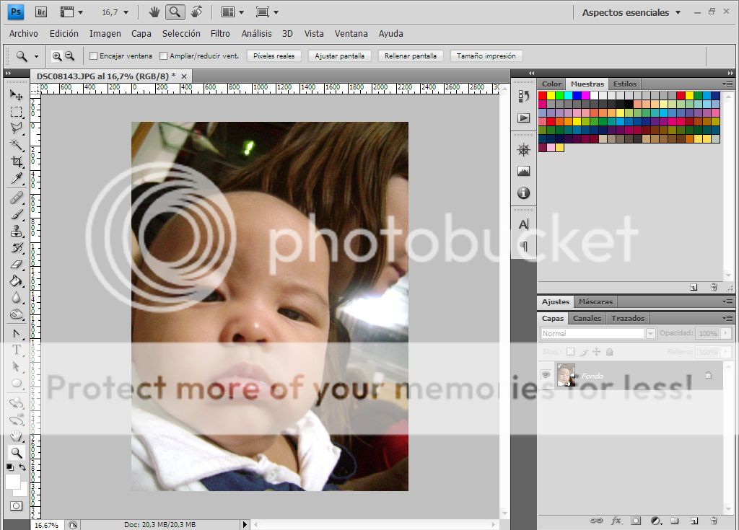Open Muestras panel flyout menu
This screenshot has height=530, width=739.
(727, 84)
